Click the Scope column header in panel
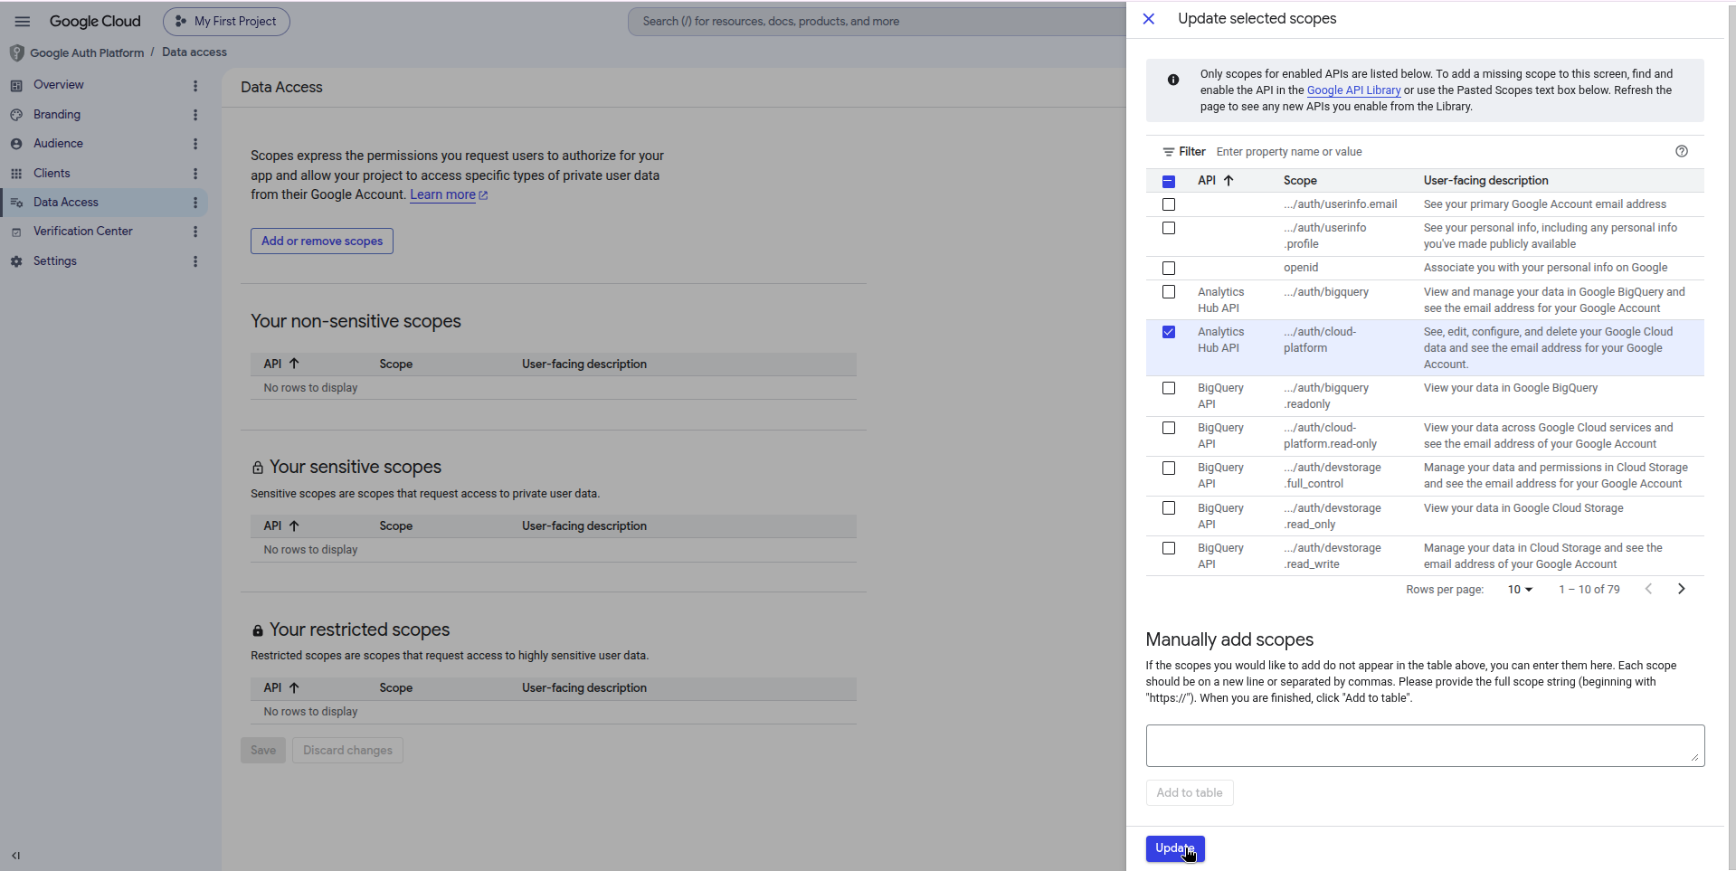 [1300, 180]
